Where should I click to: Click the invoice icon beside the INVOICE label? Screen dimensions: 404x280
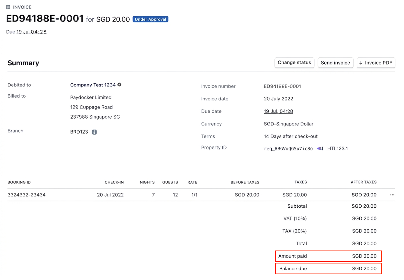click(x=8, y=7)
